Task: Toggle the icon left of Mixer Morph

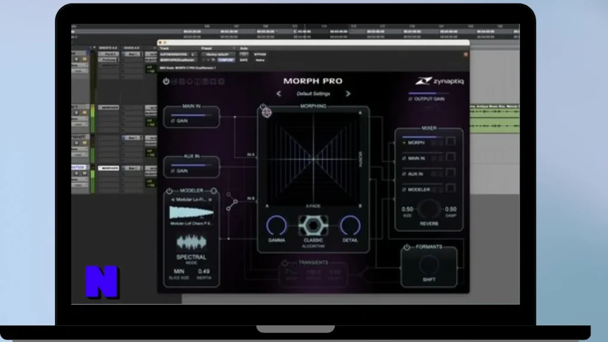Action: pyautogui.click(x=404, y=142)
